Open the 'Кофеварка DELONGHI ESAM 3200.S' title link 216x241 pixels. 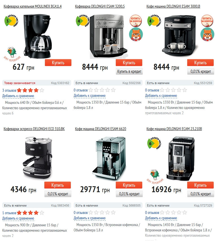100,6
